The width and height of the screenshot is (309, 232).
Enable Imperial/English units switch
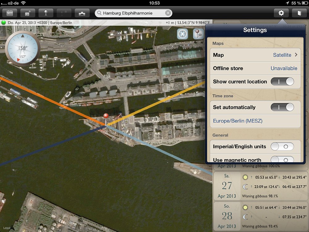pyautogui.click(x=282, y=147)
